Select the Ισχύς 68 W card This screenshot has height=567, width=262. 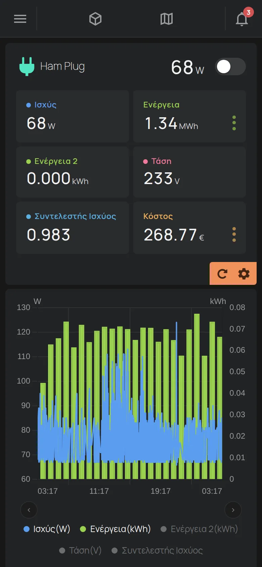73,116
